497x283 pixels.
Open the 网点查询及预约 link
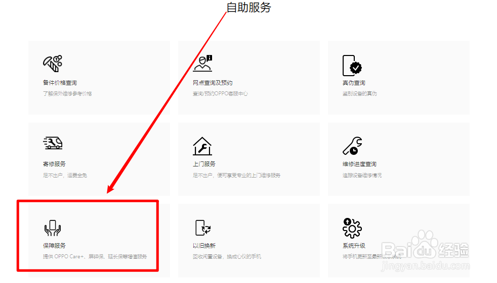click(213, 83)
